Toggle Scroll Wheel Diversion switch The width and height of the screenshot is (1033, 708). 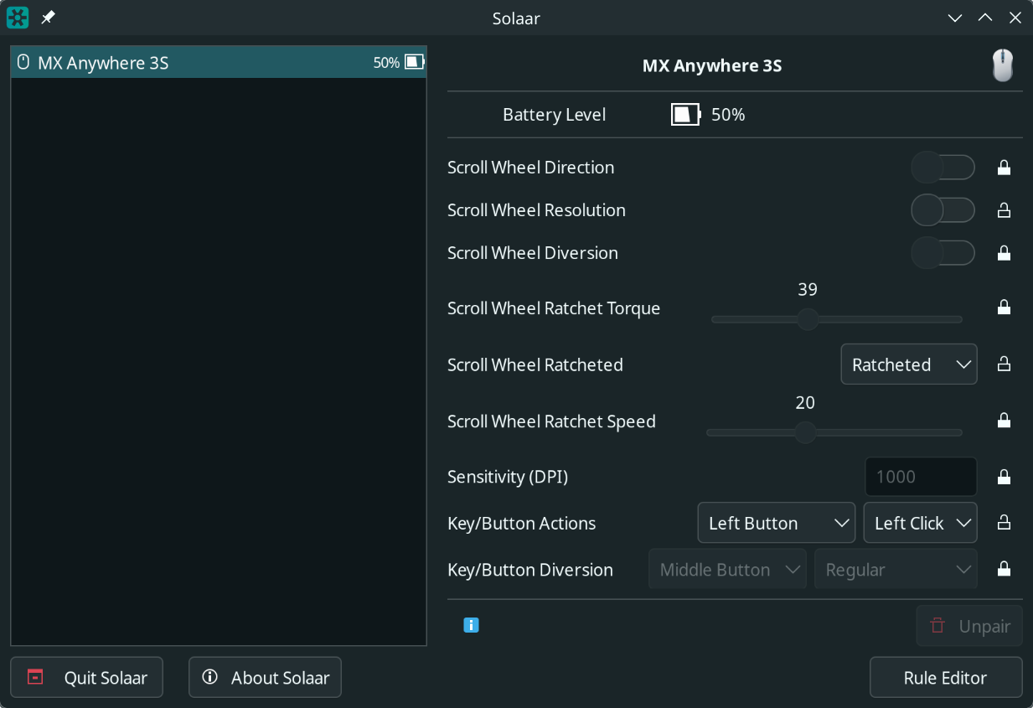point(943,253)
